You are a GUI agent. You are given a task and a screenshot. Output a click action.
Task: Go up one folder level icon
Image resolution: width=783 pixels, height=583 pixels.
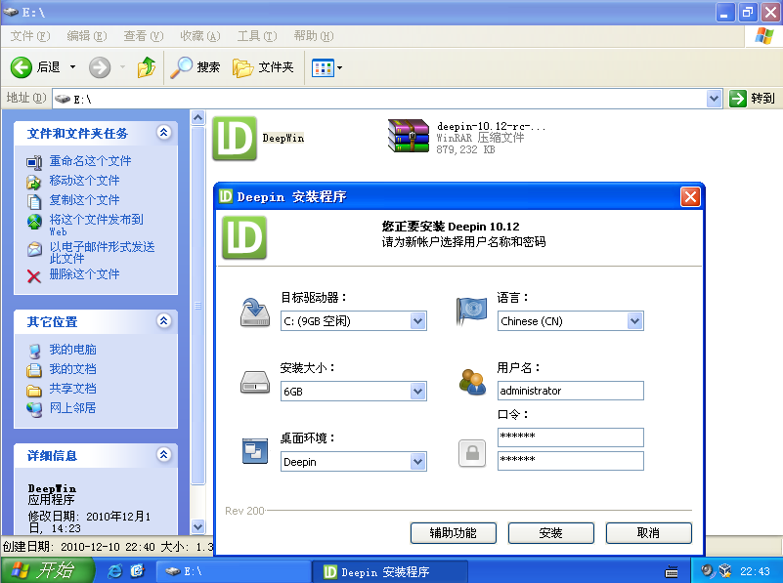point(147,67)
